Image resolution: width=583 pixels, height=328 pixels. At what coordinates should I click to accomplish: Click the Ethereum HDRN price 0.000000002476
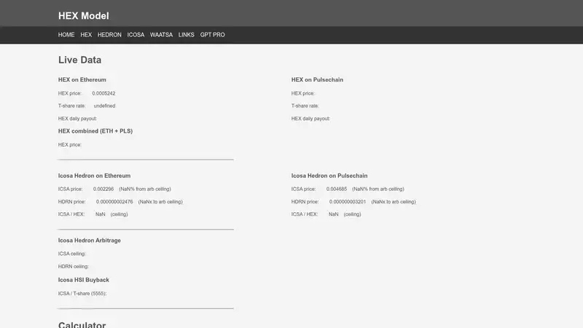[x=114, y=202]
